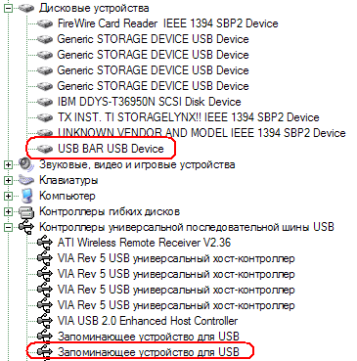Click the FireWire Card Reader disk icon
The height and width of the screenshot is (361, 357).
45,23
